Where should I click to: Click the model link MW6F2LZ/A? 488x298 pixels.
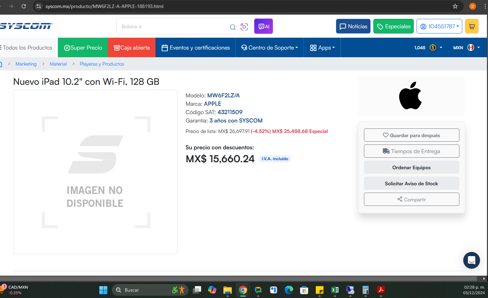[223, 95]
